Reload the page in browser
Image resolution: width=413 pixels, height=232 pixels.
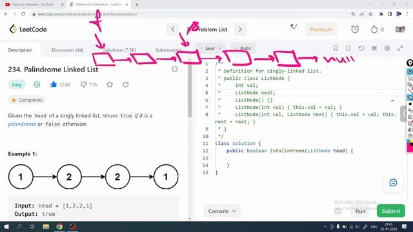tap(23, 14)
